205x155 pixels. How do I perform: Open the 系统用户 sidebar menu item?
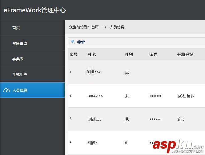(x=32, y=74)
